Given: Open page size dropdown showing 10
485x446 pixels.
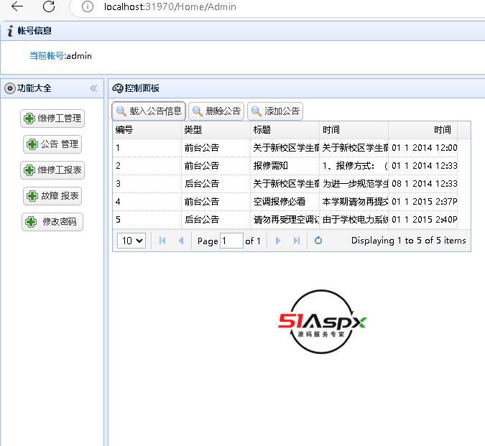Looking at the screenshot, I should 131,241.
